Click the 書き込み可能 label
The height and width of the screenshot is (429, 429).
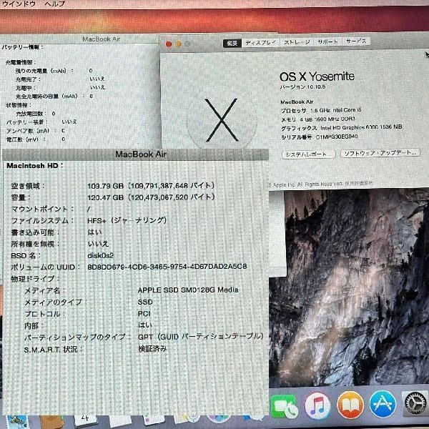[x=35, y=232]
